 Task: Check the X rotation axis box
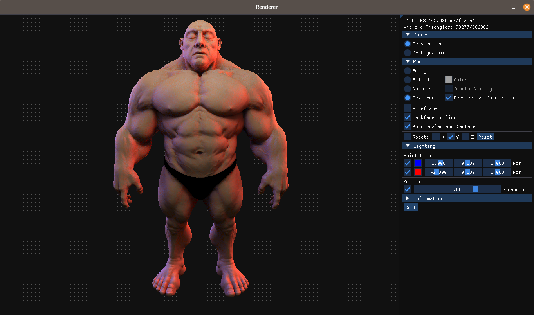pyautogui.click(x=436, y=137)
